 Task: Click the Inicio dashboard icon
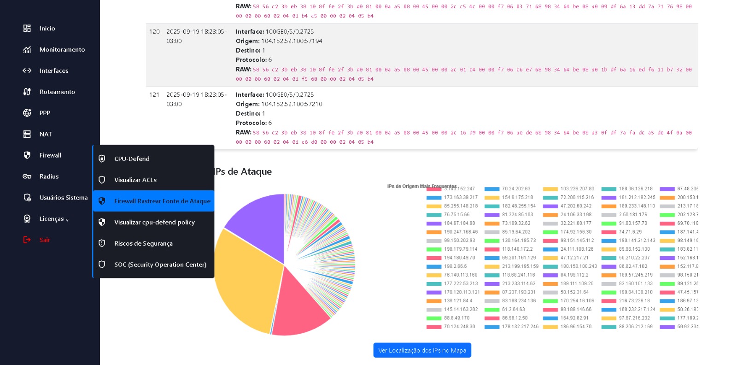27,29
